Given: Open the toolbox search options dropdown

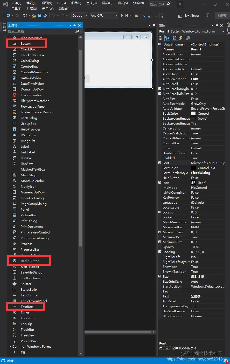Looking at the screenshot, I should tap(81, 31).
